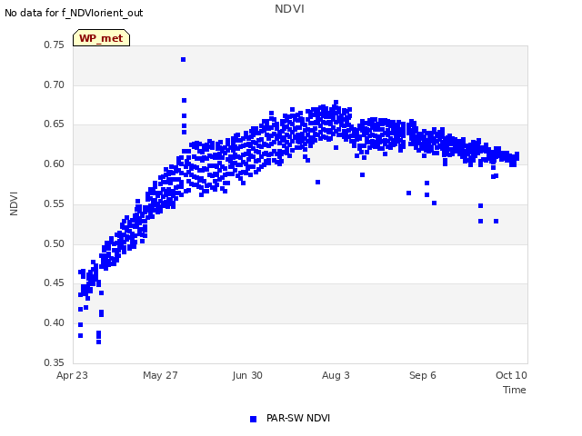This screenshot has width=582, height=436.
Task: Click the 0.75 y-axis value
Action: 55,45
